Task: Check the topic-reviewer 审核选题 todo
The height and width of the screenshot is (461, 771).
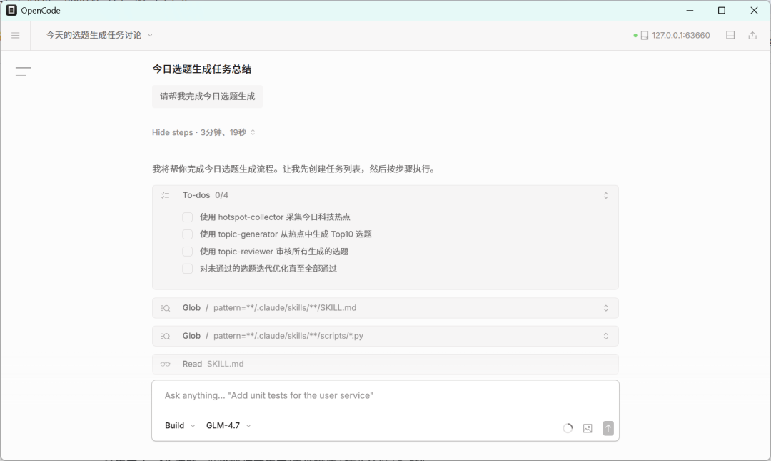Action: (x=187, y=252)
